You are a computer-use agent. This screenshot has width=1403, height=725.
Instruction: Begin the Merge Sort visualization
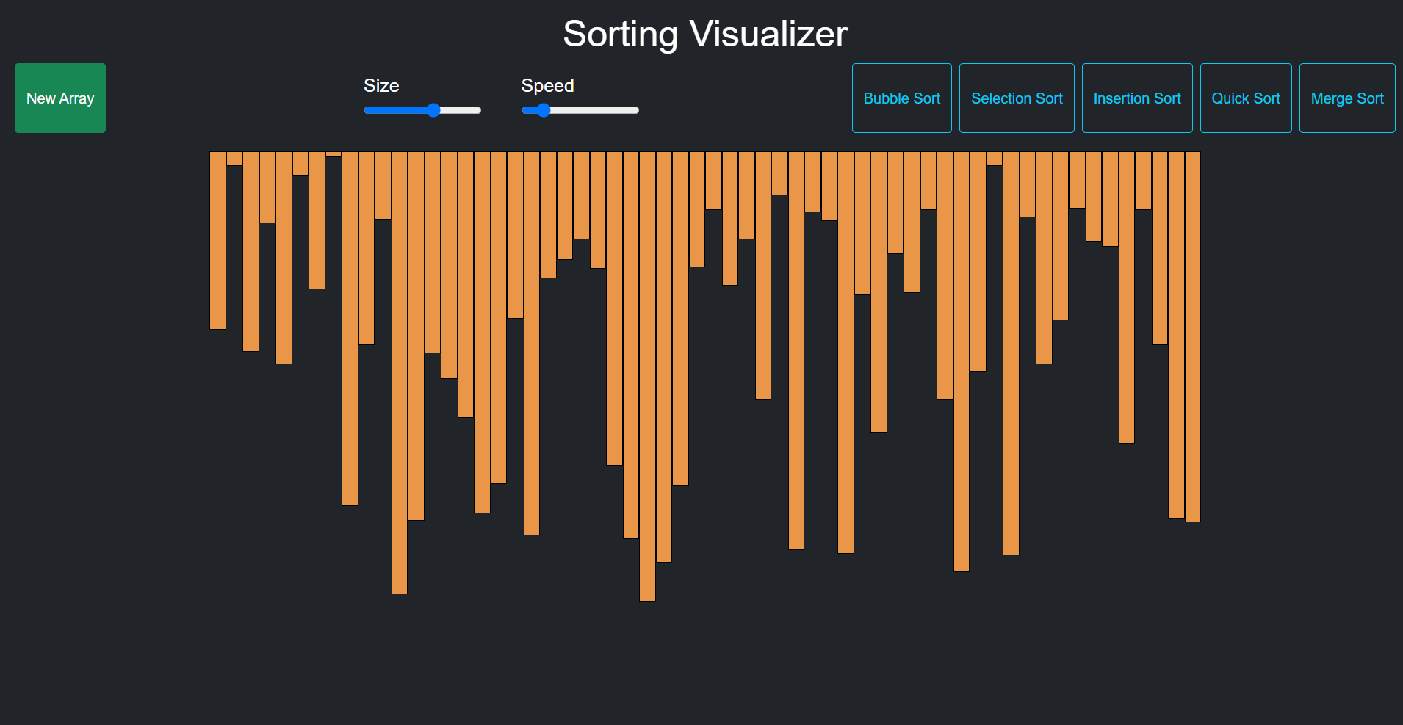tap(1346, 98)
